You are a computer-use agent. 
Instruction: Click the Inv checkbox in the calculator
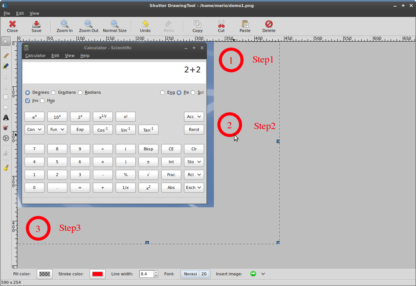point(28,101)
